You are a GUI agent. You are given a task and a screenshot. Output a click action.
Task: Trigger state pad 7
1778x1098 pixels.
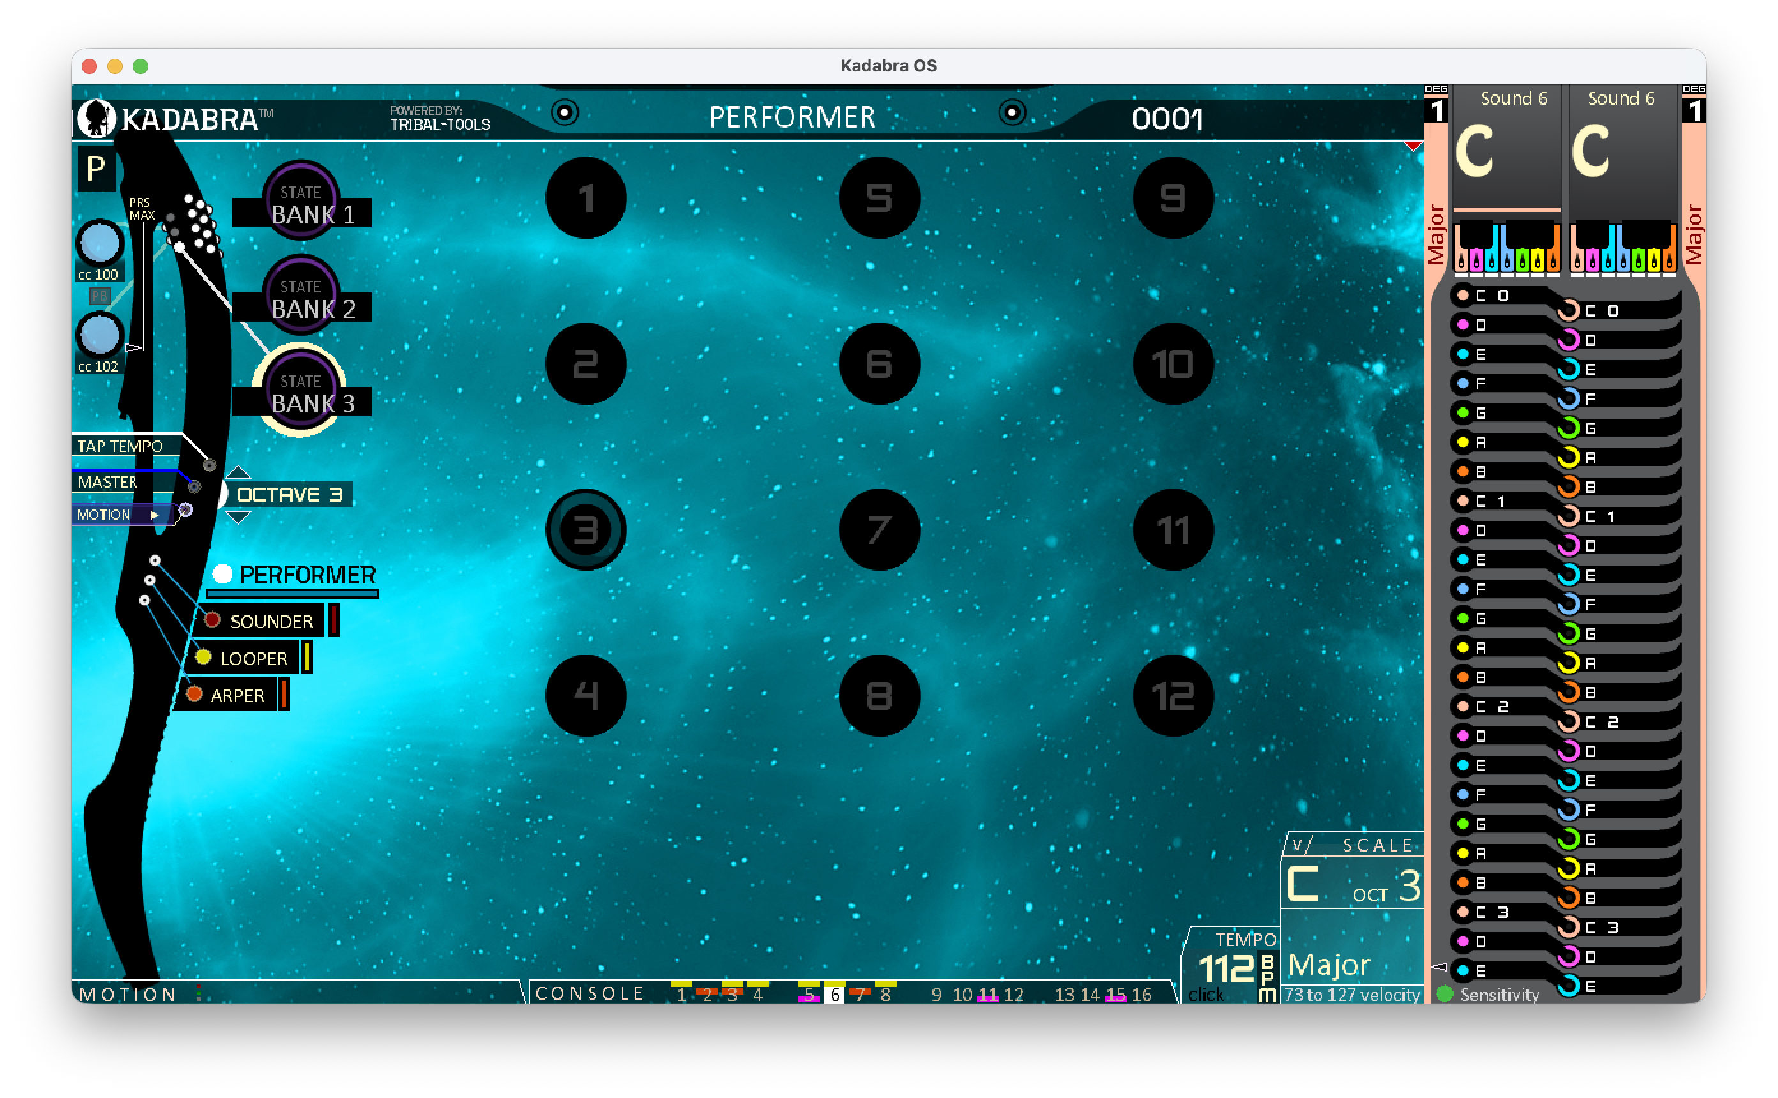879,530
